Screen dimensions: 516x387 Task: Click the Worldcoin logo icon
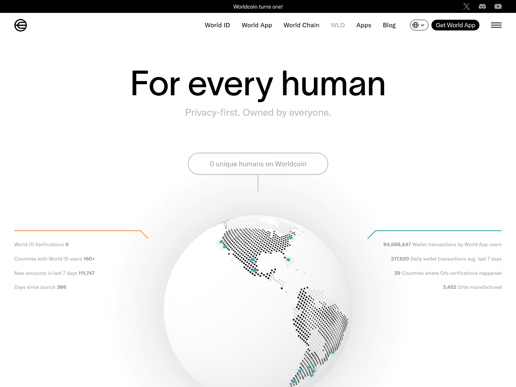20,25
